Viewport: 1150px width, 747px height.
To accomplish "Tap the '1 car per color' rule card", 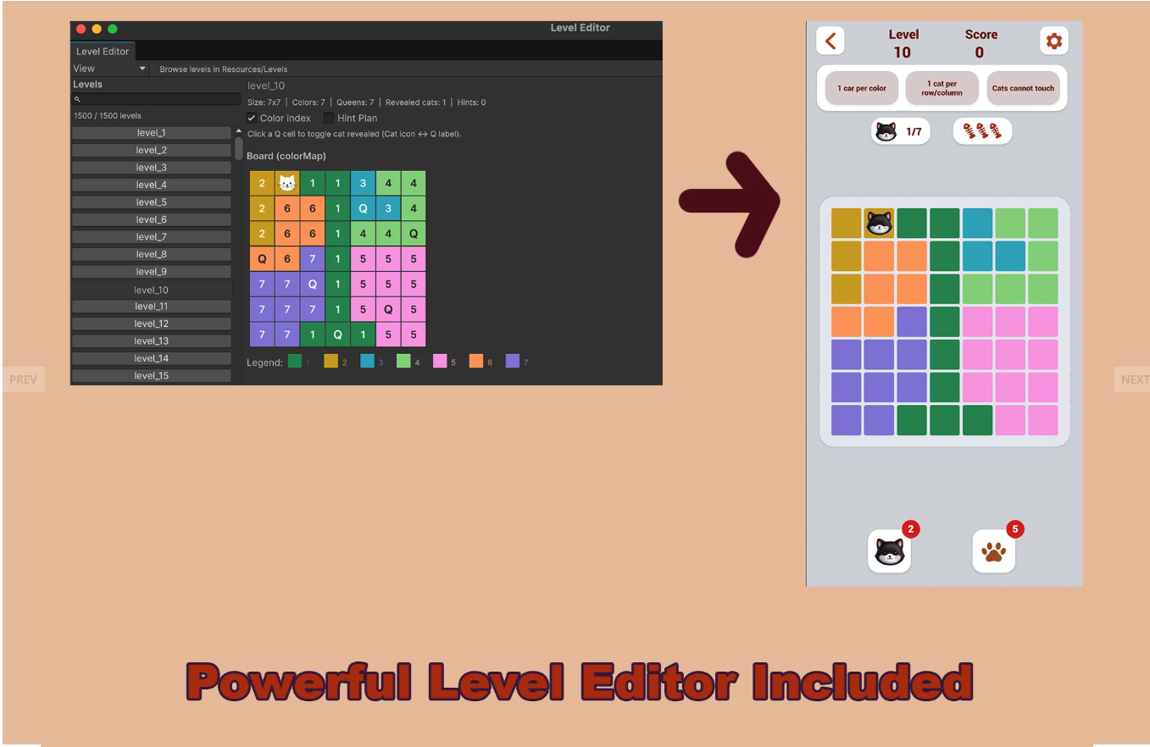I will click(x=861, y=88).
